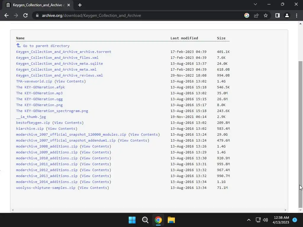Download woolyss-chiptune-samples.zip
This screenshot has height=227, width=303.
46,188
